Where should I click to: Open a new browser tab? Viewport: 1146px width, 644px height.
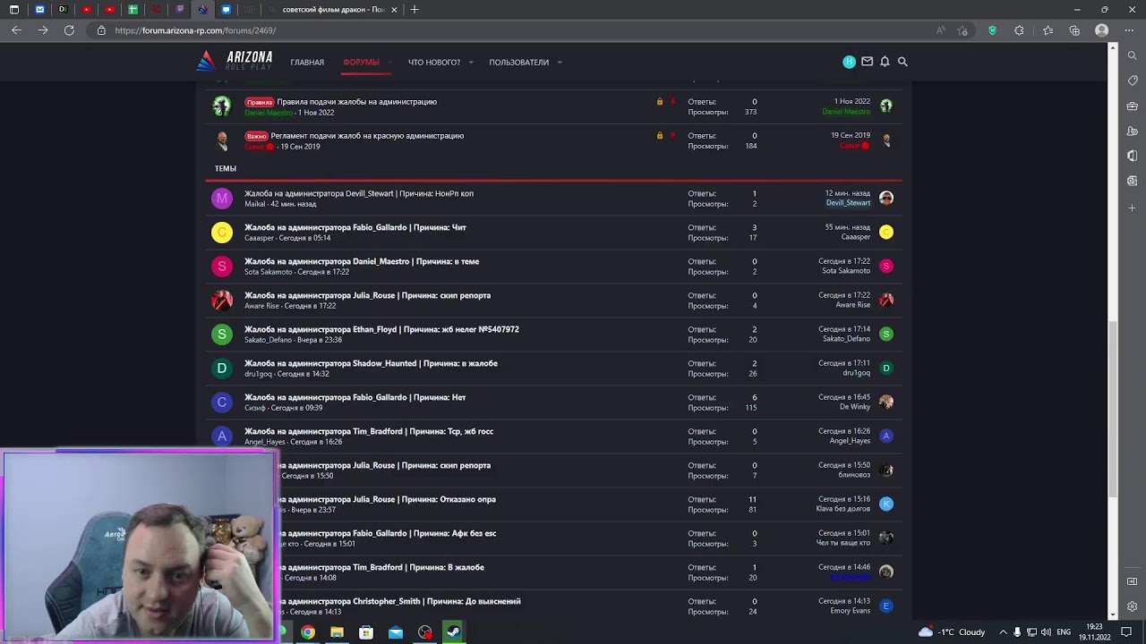(x=414, y=9)
